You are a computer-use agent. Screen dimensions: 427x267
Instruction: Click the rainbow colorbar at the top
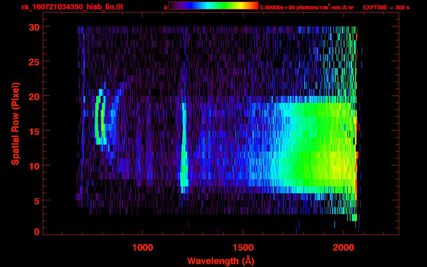pos(213,6)
